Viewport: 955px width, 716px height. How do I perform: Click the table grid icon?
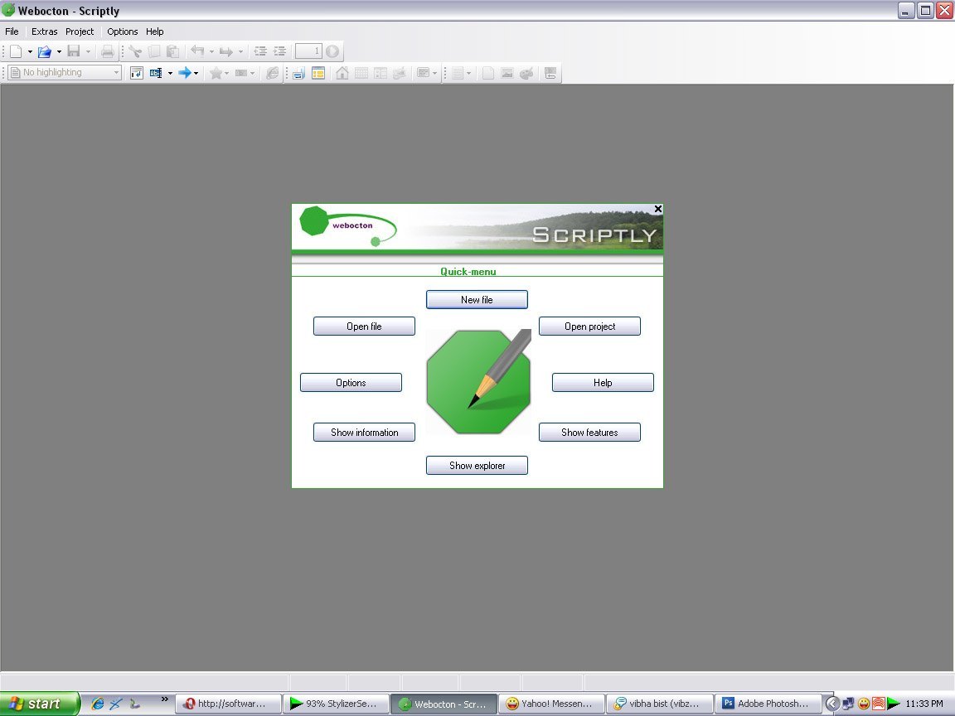point(361,73)
